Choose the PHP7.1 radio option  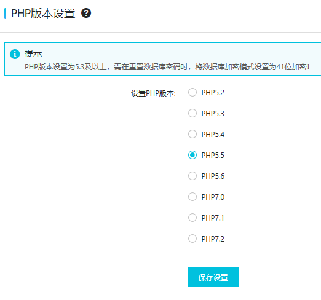click(192, 218)
